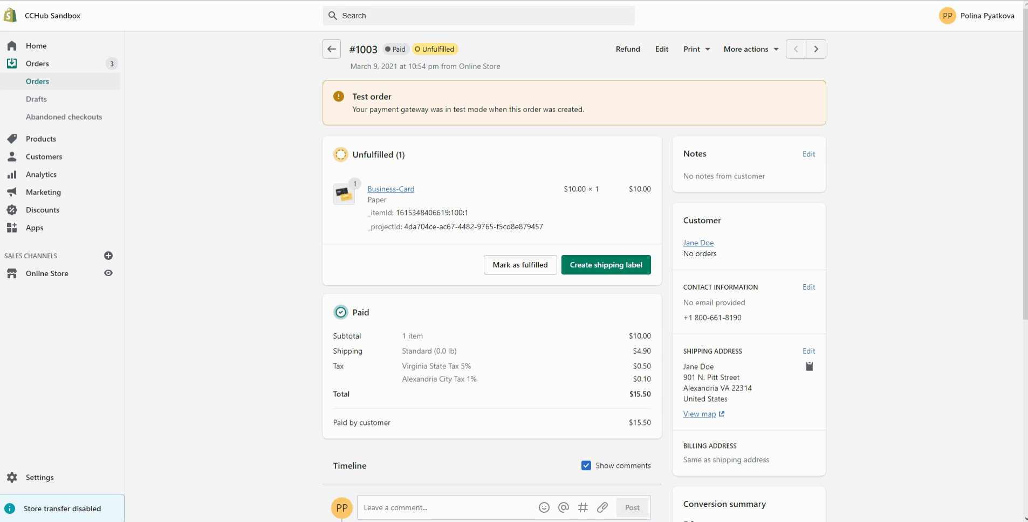The height and width of the screenshot is (522, 1028).
Task: Go to the next order arrow
Action: coord(816,49)
